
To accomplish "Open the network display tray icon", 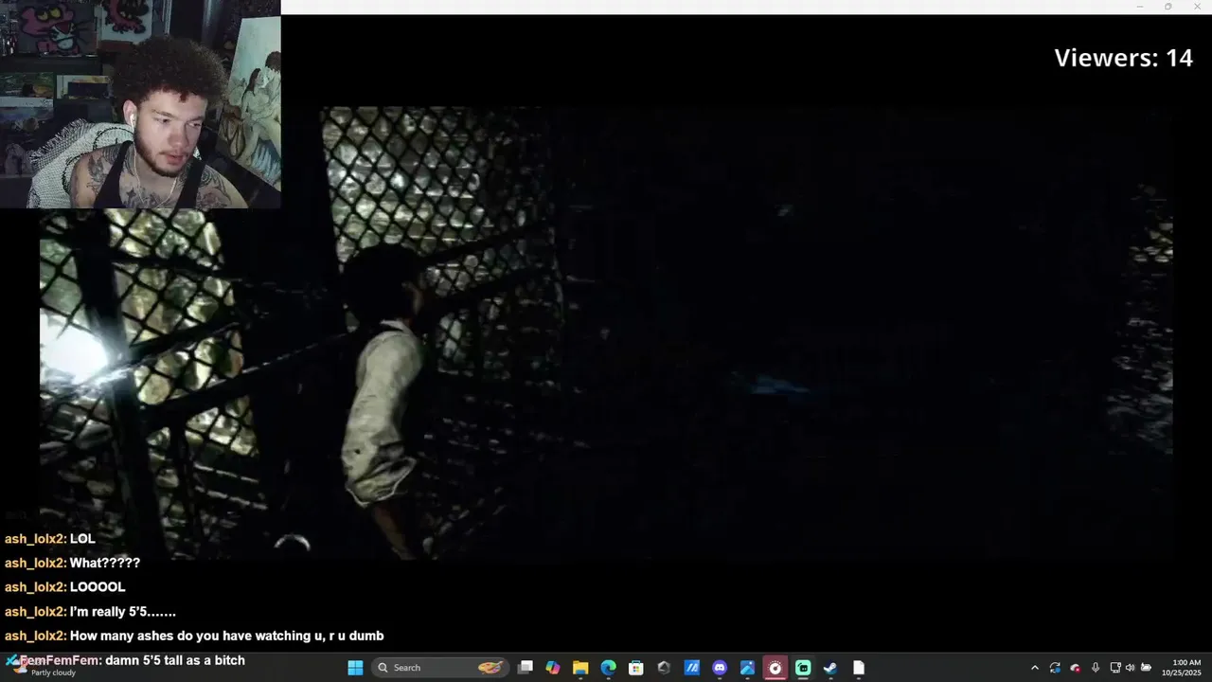I will pyautogui.click(x=1115, y=668).
